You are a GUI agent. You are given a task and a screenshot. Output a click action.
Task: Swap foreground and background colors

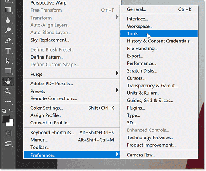[11, 111]
